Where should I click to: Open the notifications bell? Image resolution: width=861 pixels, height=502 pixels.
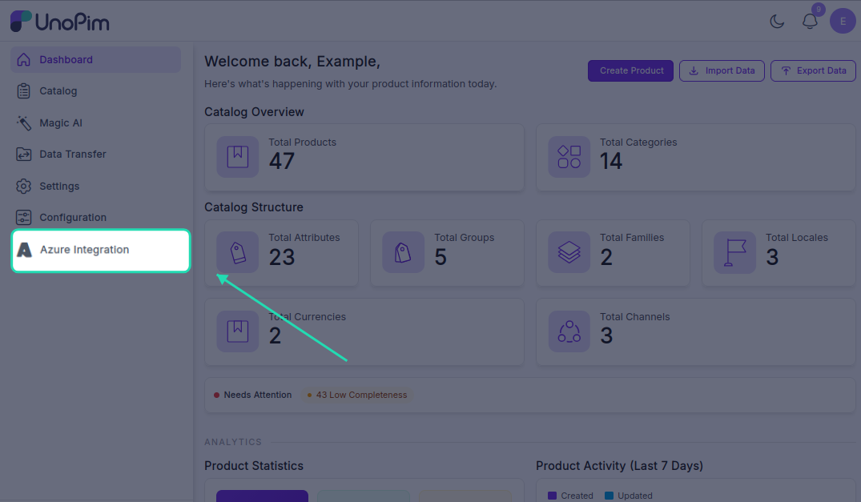coord(810,22)
